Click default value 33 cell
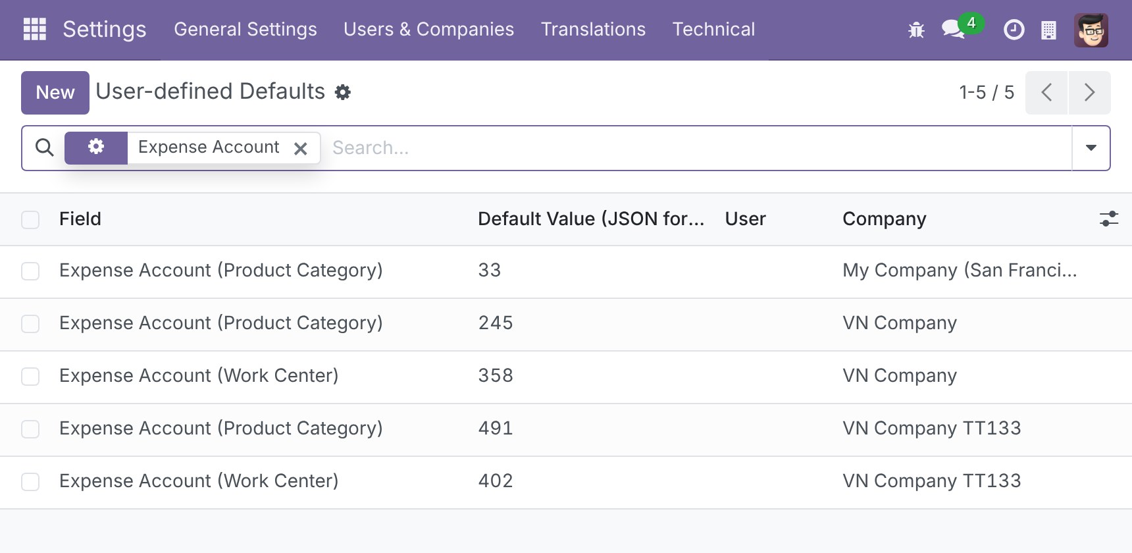Screen dimensions: 1132x553 click(x=490, y=270)
